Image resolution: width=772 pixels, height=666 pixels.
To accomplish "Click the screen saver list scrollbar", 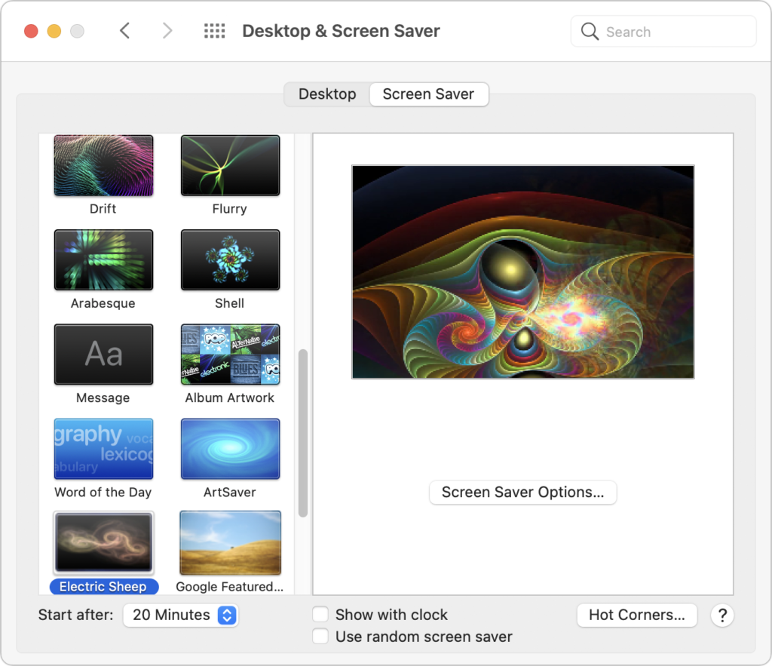I will (303, 433).
